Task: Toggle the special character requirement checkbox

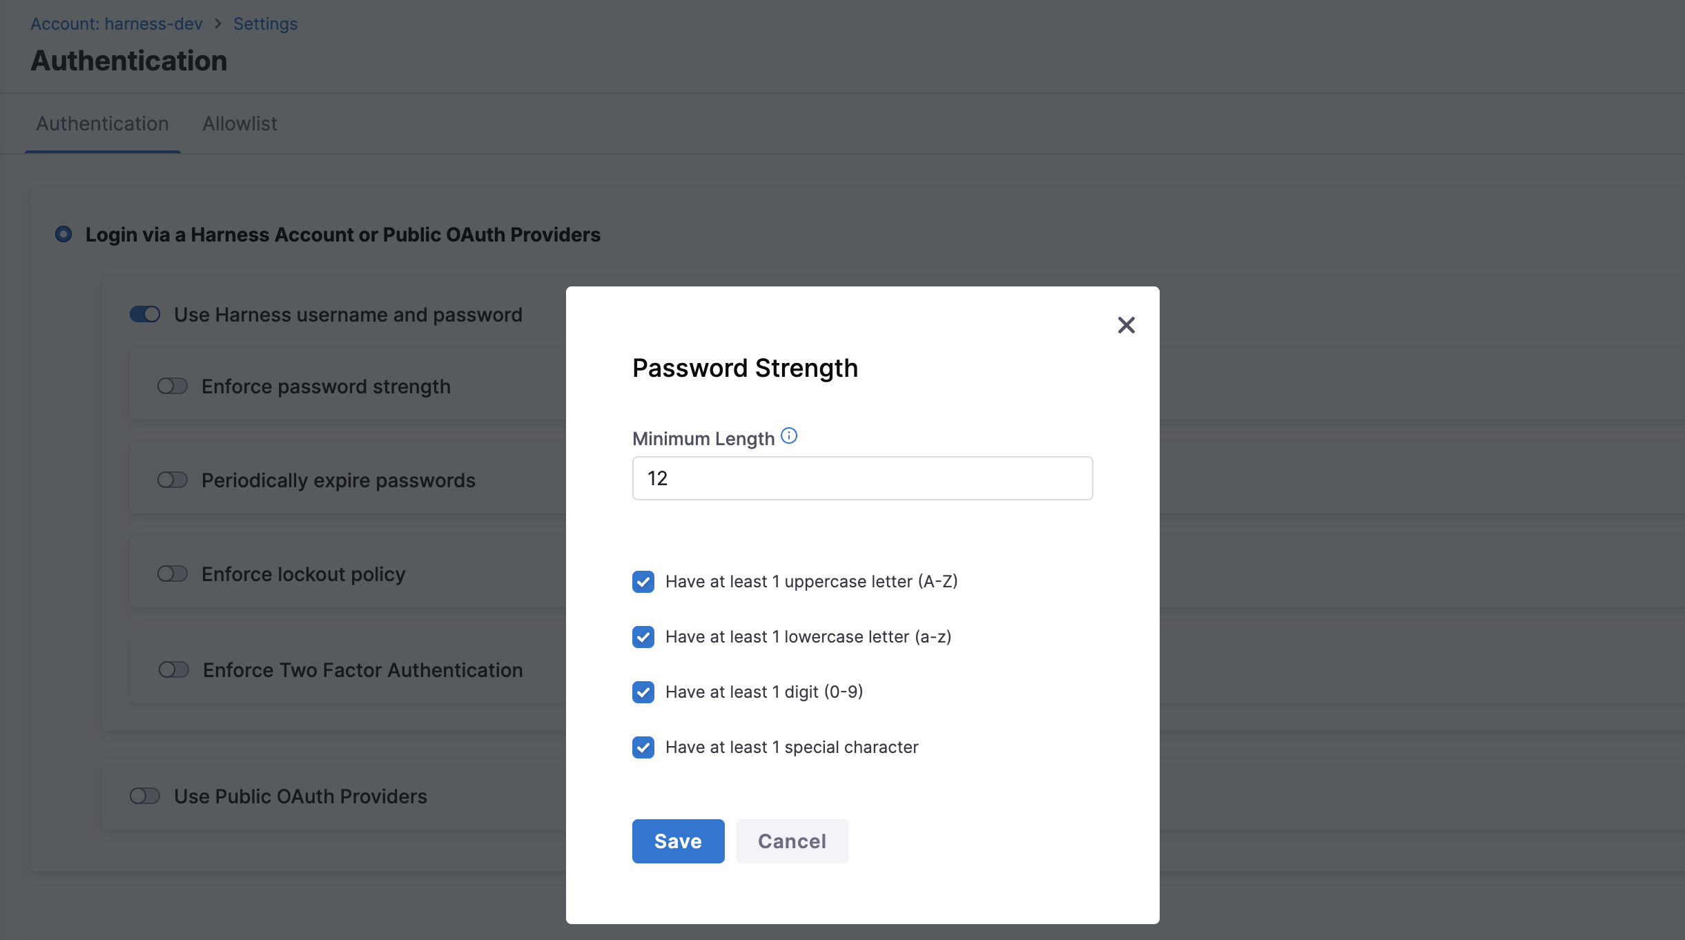Action: pos(643,747)
